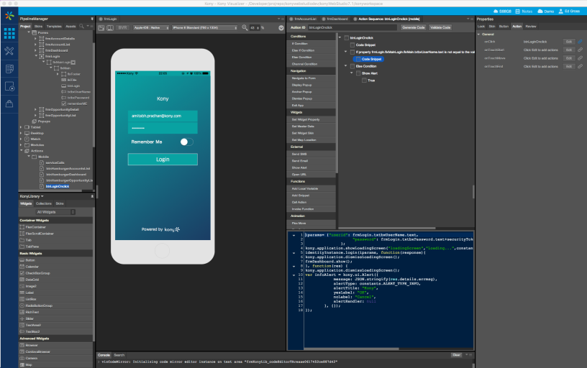The image size is (587, 368).
Task: Open the Review tab in Properties
Action: coord(531,26)
